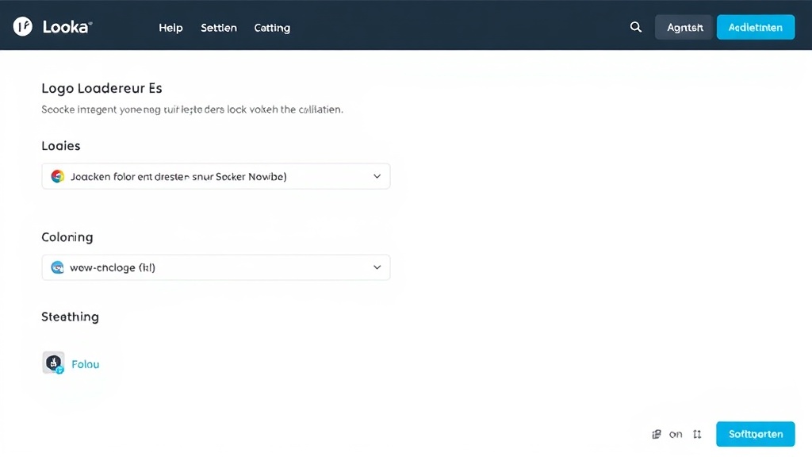The image size is (812, 457).
Task: Click the sort arrows icon beside Softtoorten
Action: click(697, 434)
